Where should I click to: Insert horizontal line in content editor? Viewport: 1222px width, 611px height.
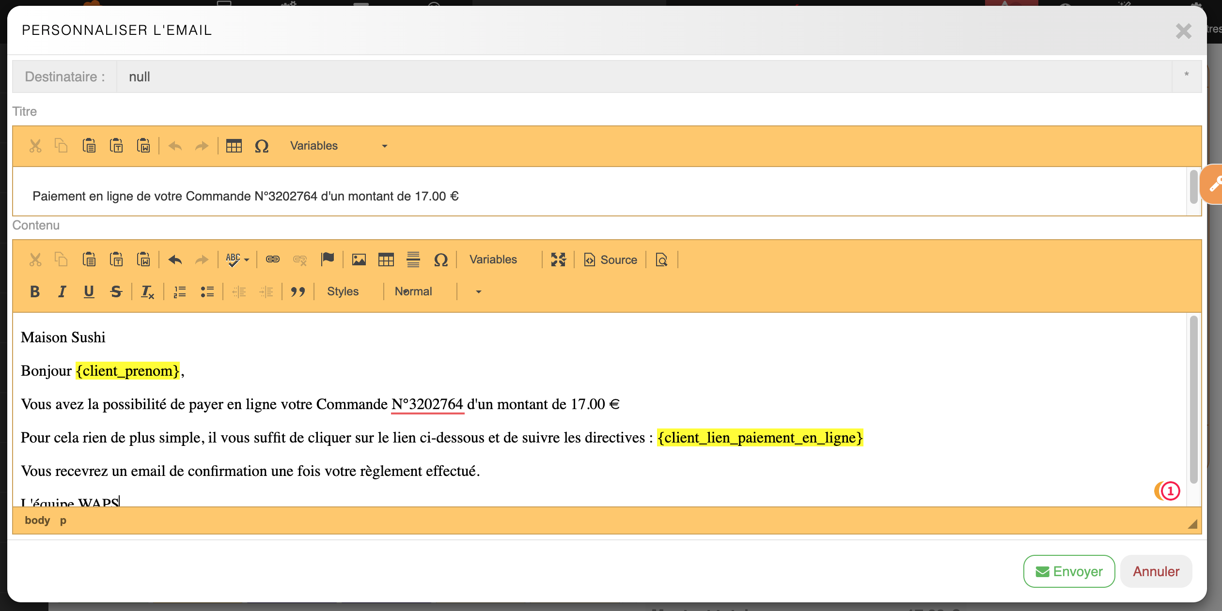click(x=413, y=260)
